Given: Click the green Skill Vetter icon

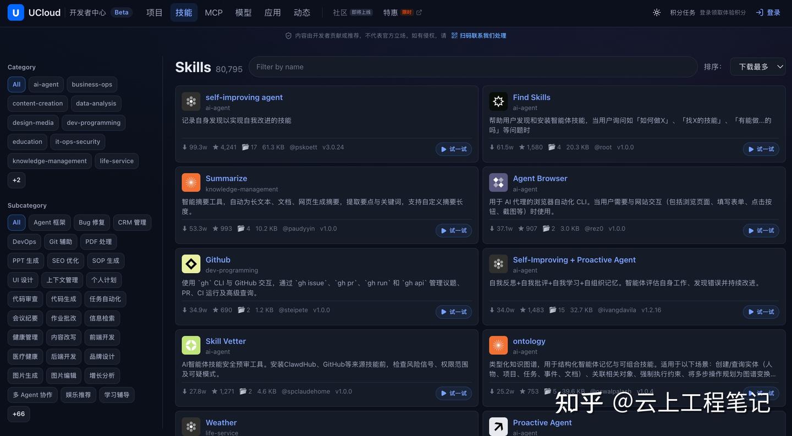Looking at the screenshot, I should pos(191,345).
